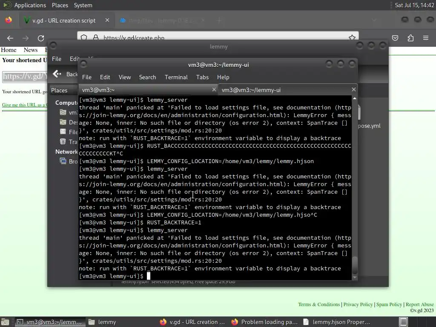Select Browse Network icon in sidebar
The image size is (436, 327).
coord(63,161)
